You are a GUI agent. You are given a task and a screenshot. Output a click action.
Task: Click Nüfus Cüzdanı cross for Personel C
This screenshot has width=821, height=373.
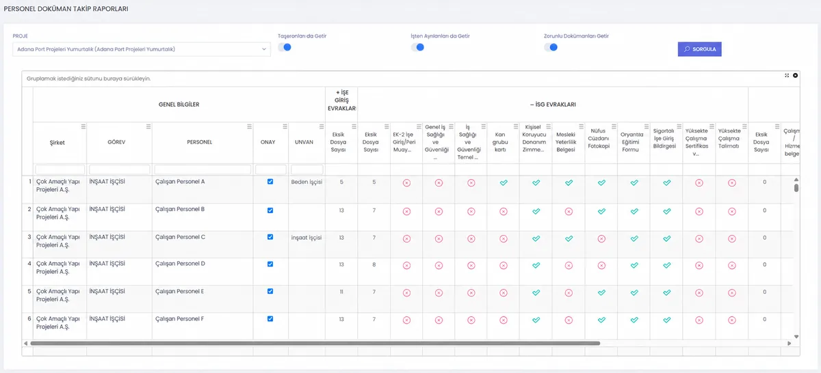click(x=602, y=238)
